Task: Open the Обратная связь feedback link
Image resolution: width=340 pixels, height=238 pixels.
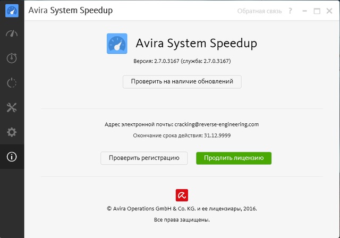Action: 259,11
